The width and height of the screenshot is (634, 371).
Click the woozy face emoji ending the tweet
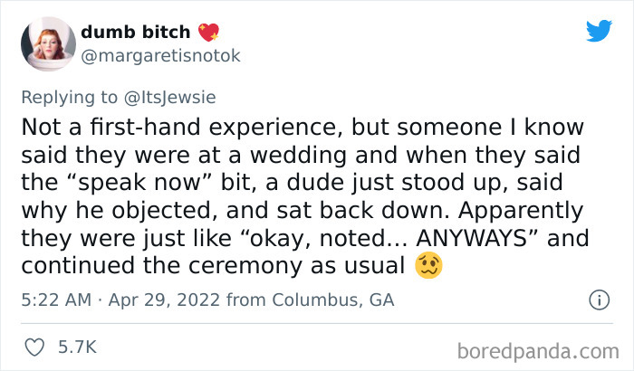[x=428, y=265]
